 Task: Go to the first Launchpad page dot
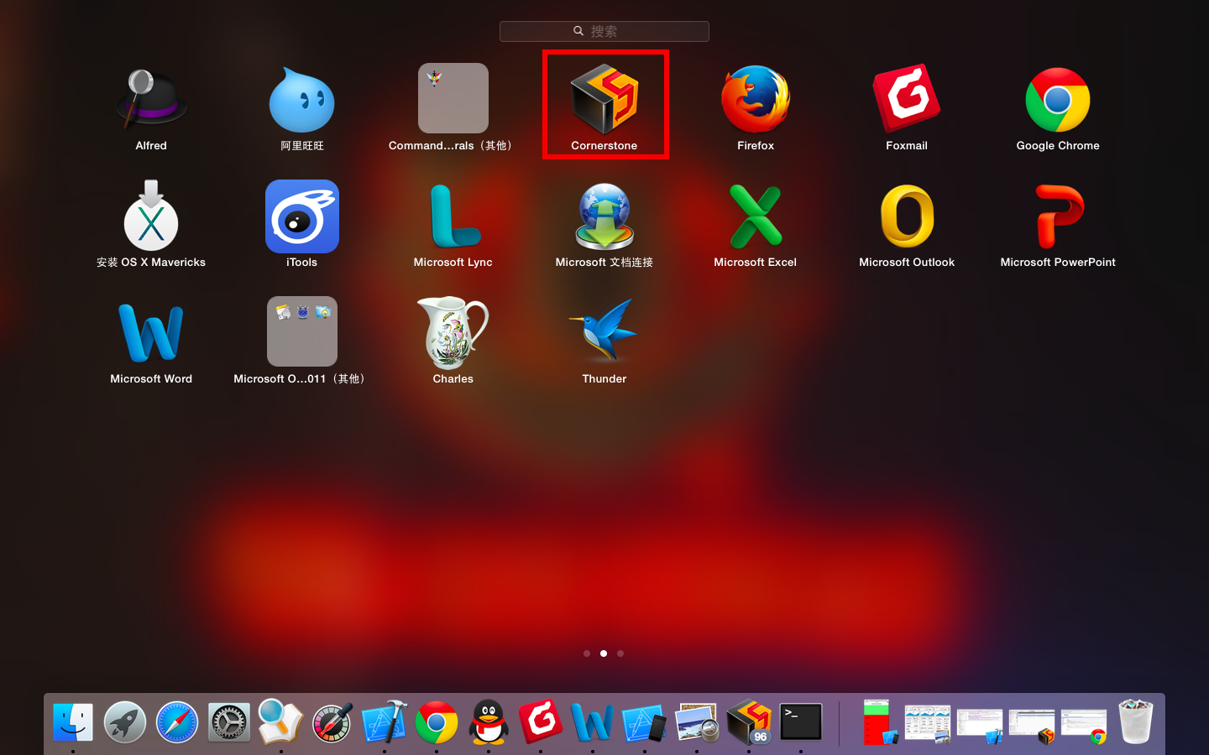pos(587,653)
